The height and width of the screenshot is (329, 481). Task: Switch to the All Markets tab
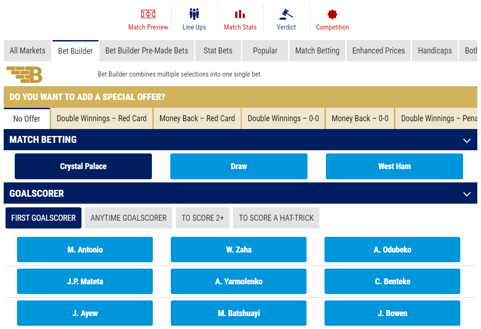[x=27, y=51]
